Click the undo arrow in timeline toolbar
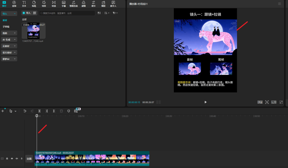The height and width of the screenshot is (168, 288). click(x=25, y=111)
